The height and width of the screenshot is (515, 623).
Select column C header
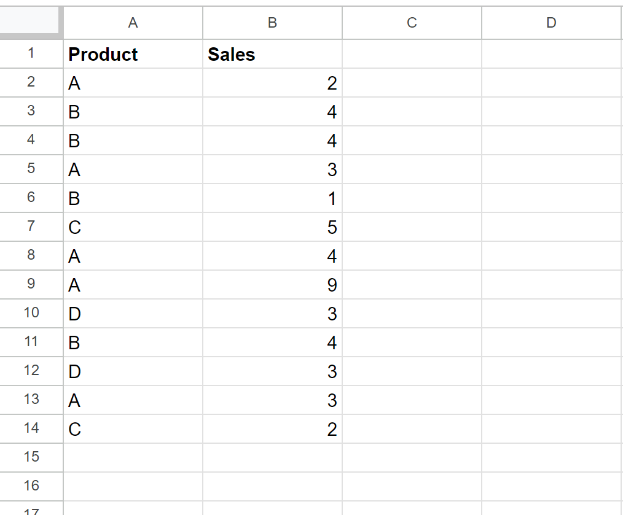(412, 23)
